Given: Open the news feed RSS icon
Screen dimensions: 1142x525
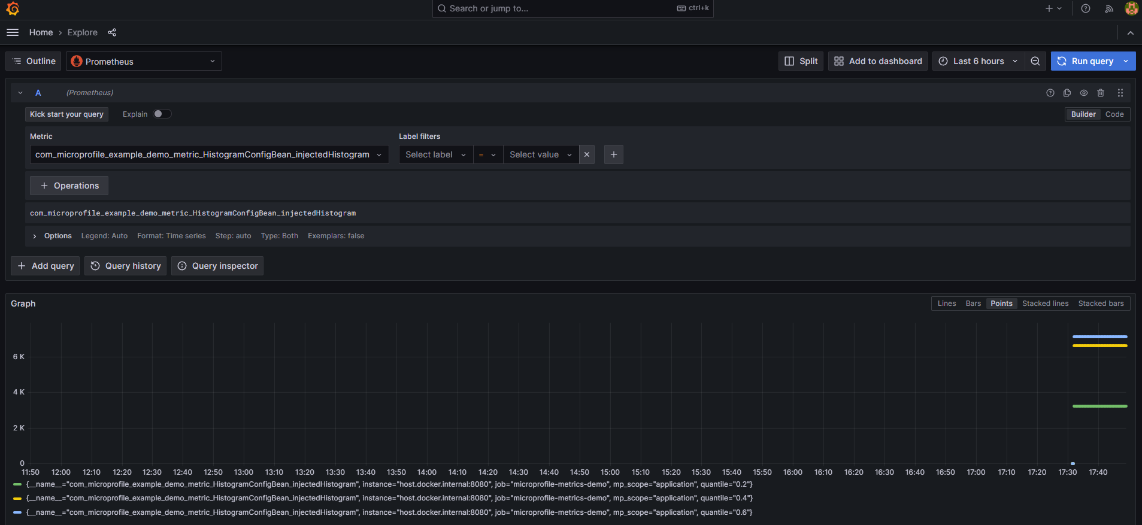Looking at the screenshot, I should coord(1109,8).
